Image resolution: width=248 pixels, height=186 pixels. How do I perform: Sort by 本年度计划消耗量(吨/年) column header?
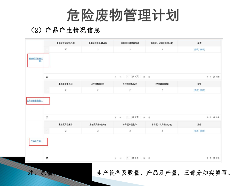162,43
